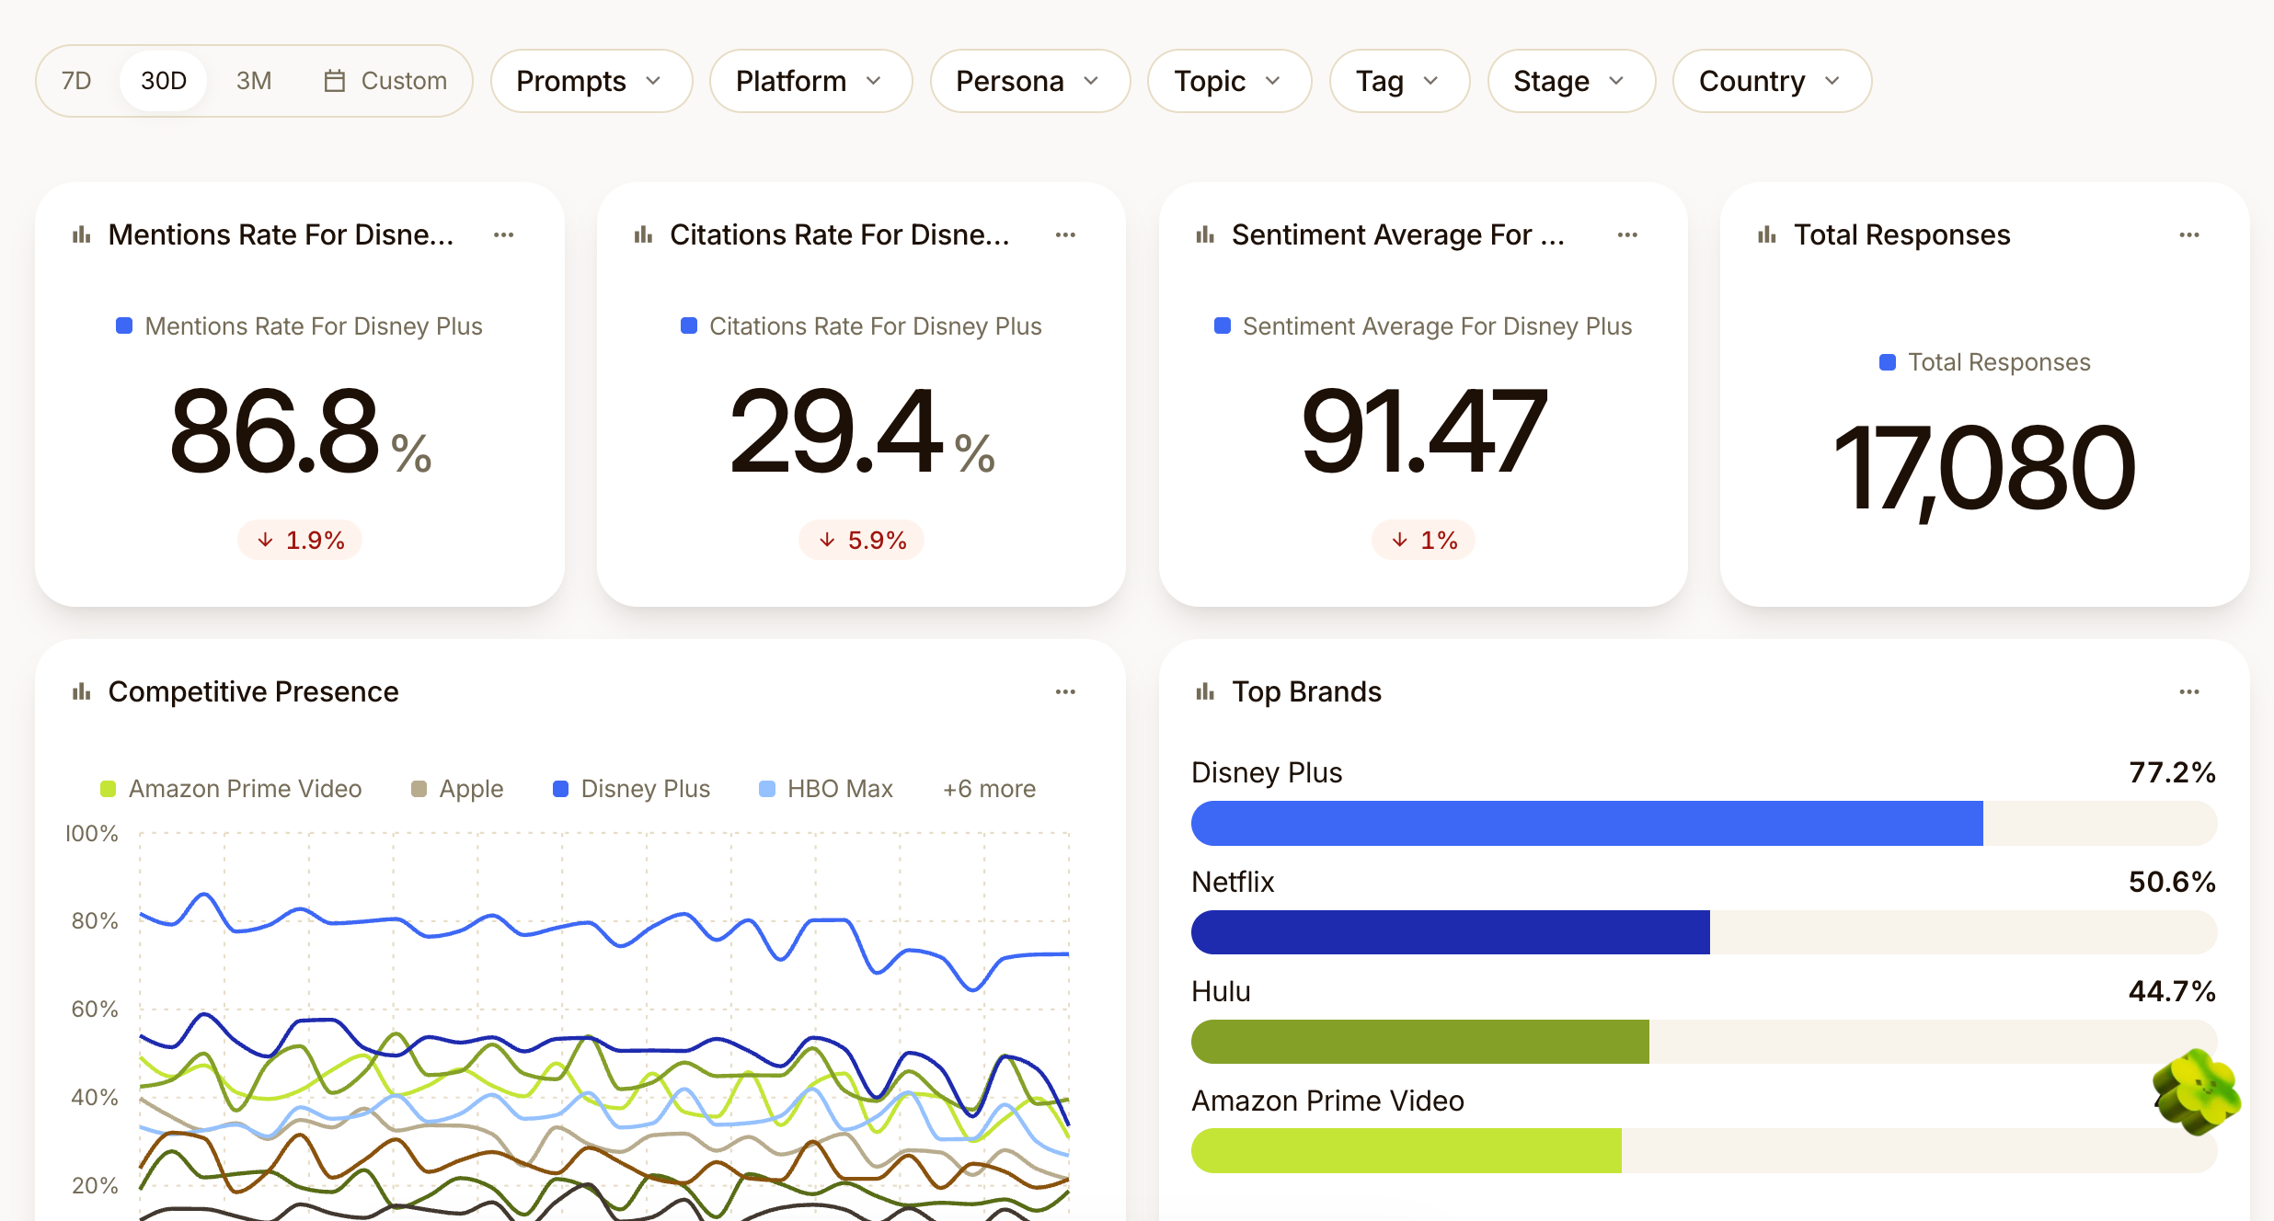This screenshot has width=2274, height=1221.
Task: Click the Sentiment Average For ... card title
Action: click(x=1398, y=235)
